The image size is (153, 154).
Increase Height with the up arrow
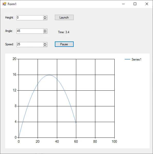click(45, 17)
